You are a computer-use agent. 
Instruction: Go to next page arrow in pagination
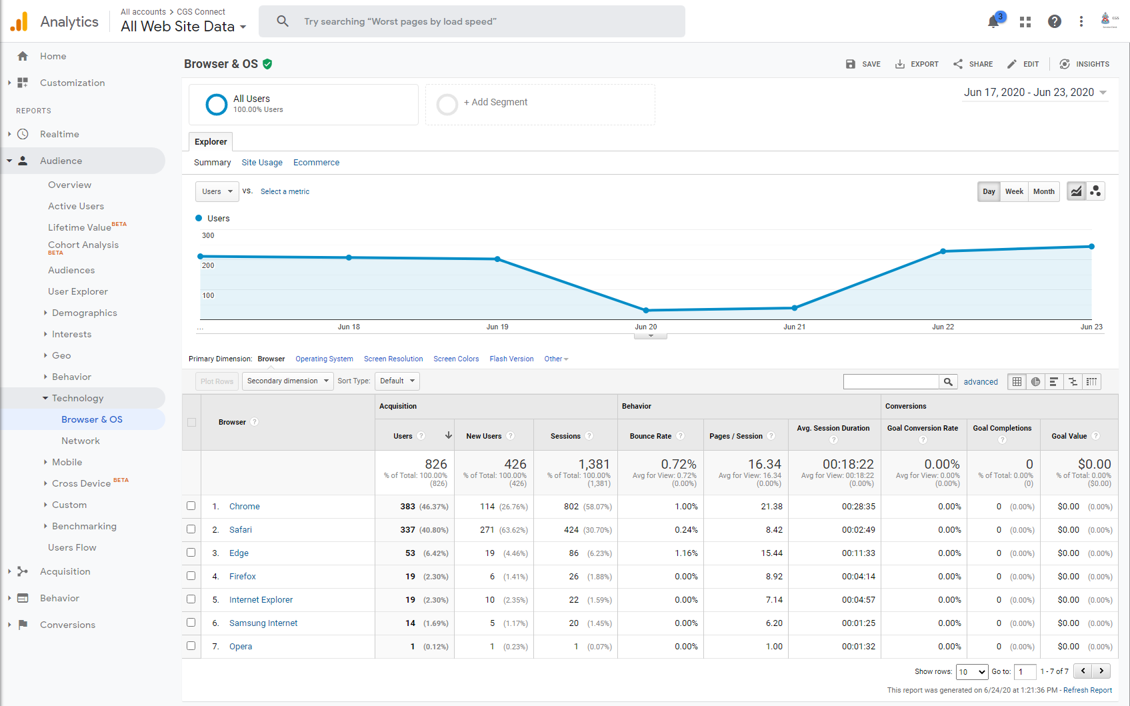tap(1101, 671)
